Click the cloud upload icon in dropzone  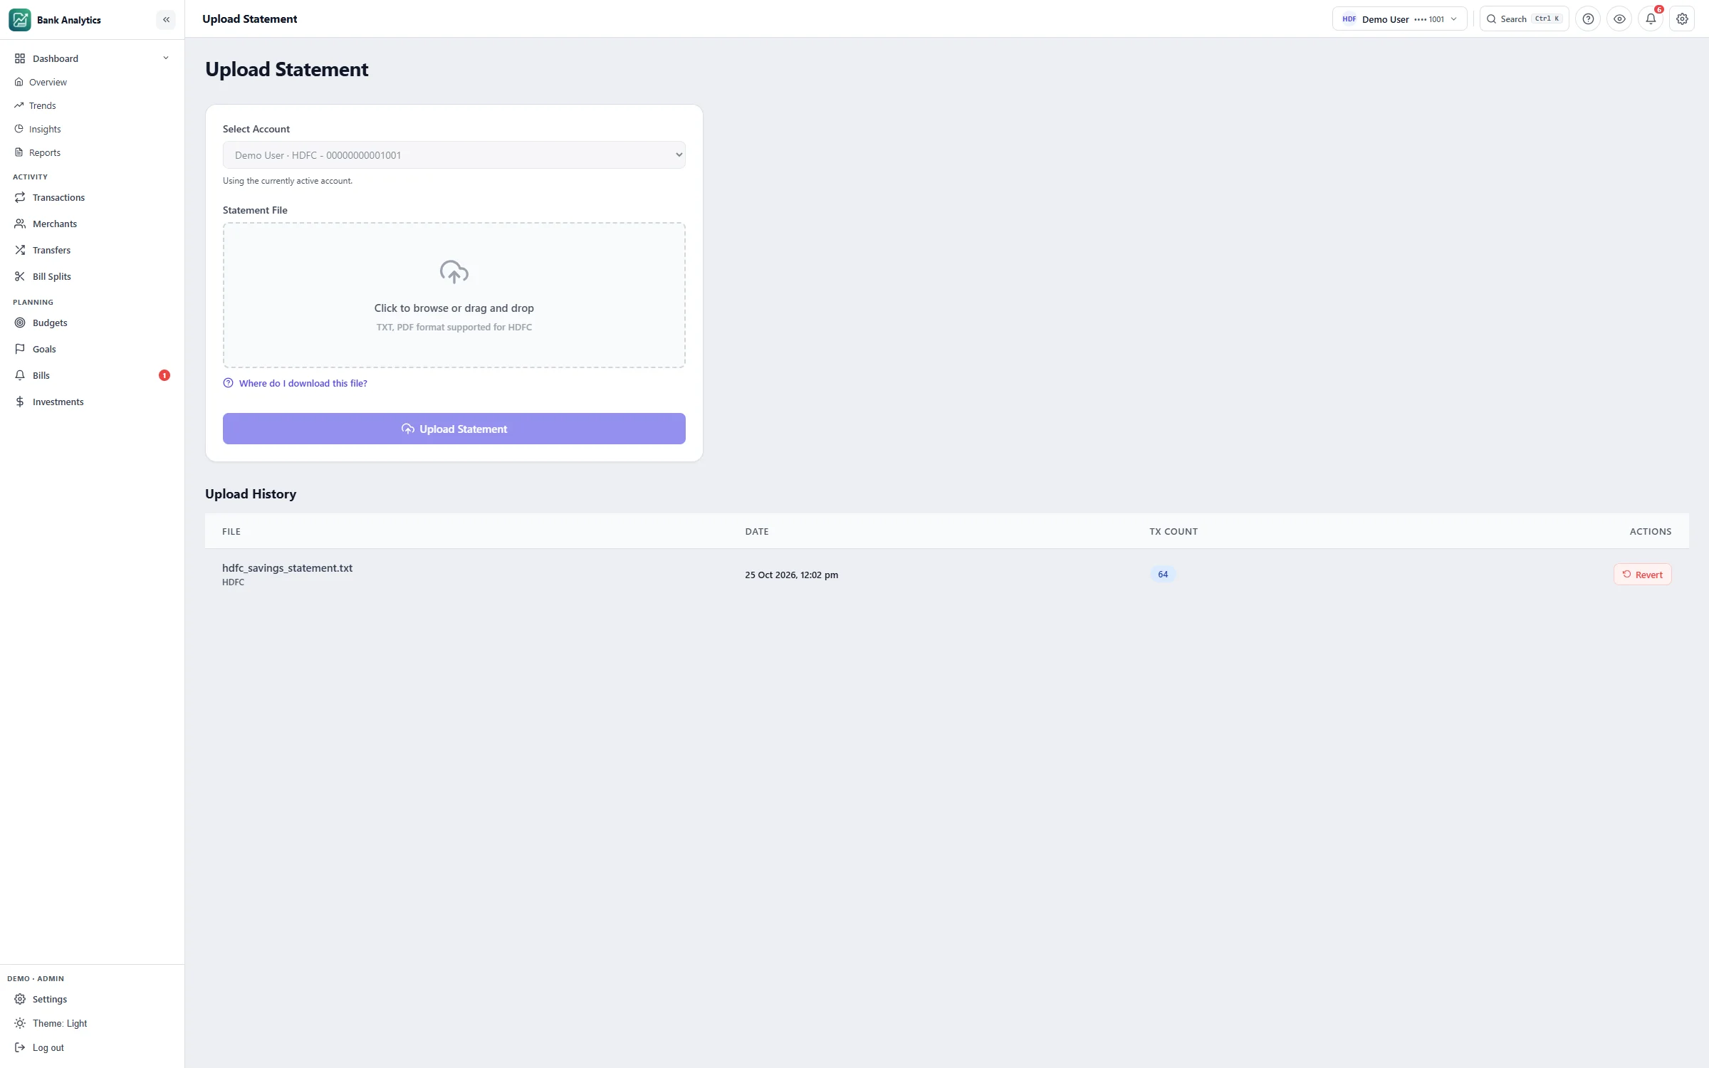tap(454, 272)
